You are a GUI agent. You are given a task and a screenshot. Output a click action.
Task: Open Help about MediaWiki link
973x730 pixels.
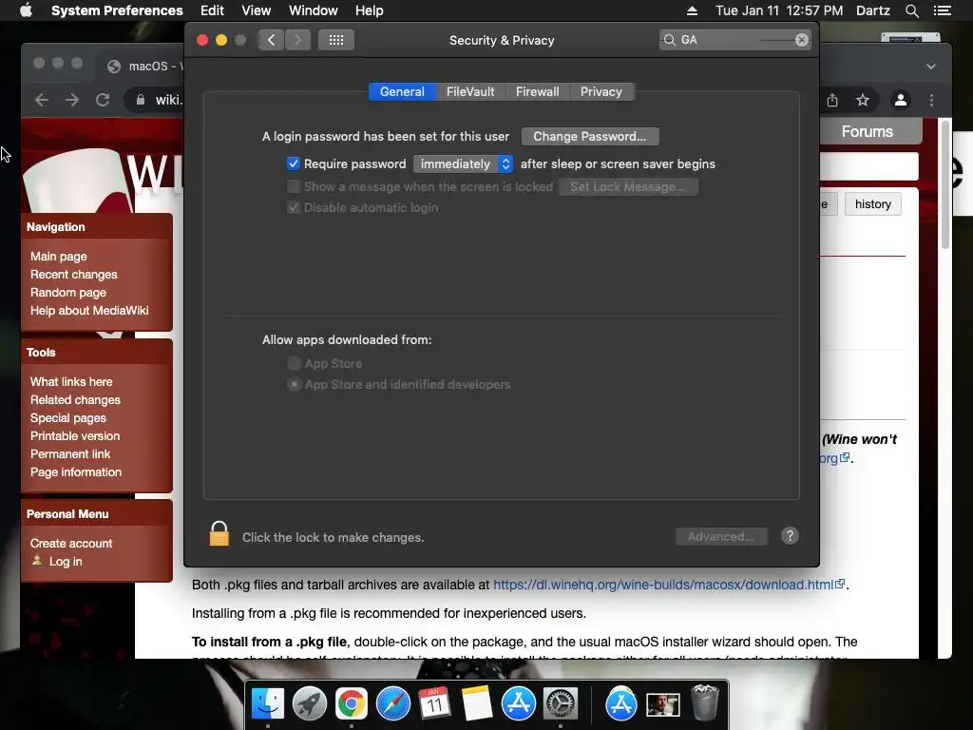coord(89,311)
